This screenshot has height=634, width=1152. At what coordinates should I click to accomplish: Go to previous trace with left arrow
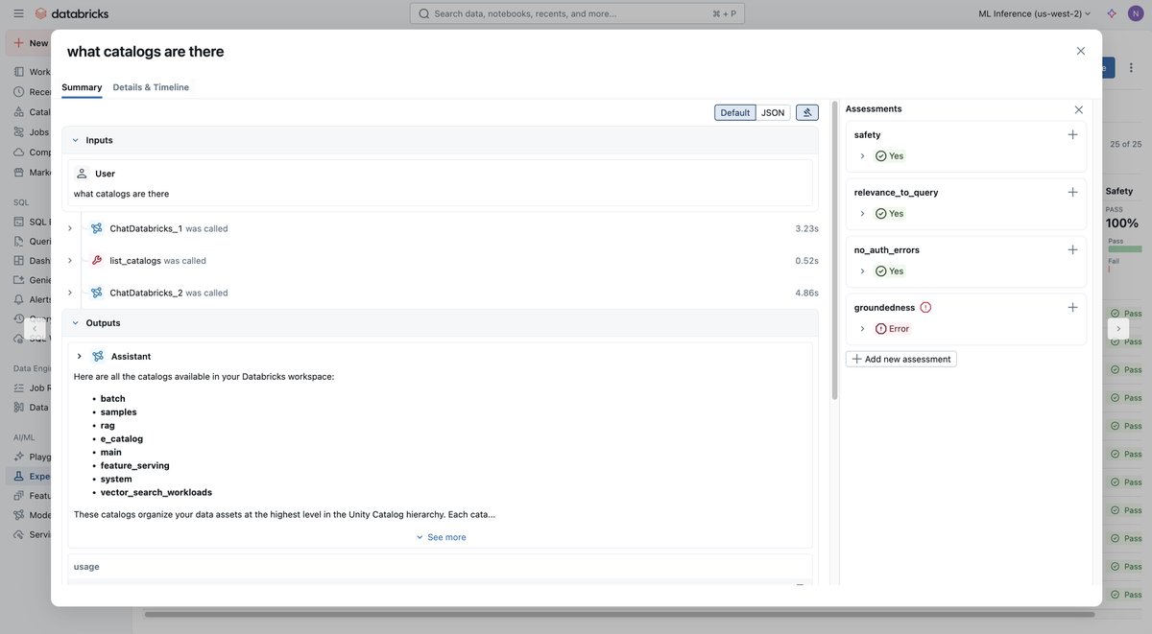point(35,328)
